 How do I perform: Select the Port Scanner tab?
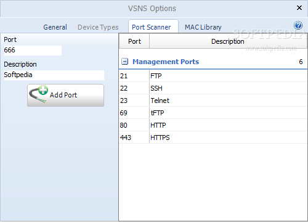pyautogui.click(x=152, y=27)
